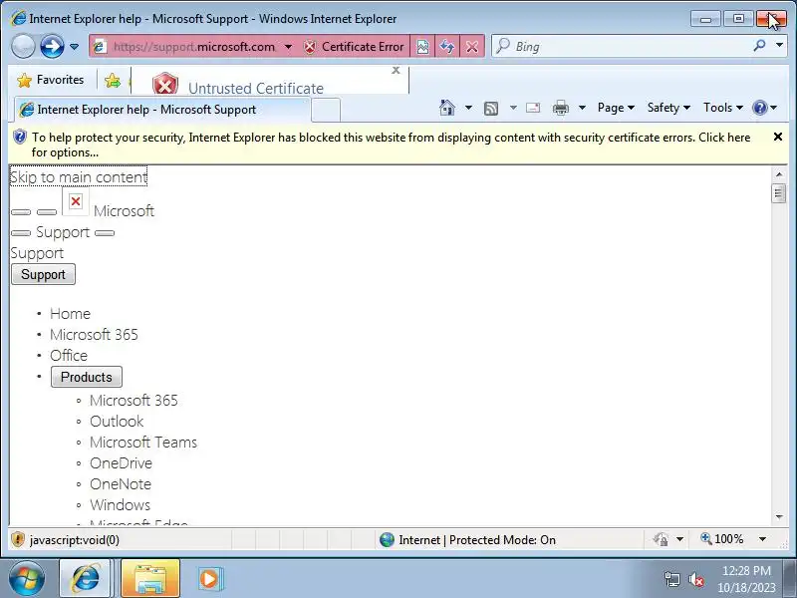797x598 pixels.
Task: Click the Print icon
Action: tap(561, 108)
